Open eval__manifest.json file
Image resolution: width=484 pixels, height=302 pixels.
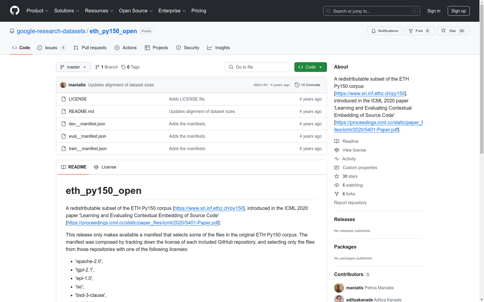tap(87, 136)
